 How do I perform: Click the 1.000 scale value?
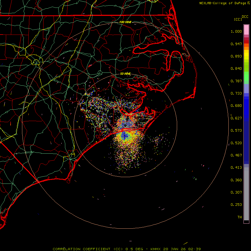pos(236,31)
